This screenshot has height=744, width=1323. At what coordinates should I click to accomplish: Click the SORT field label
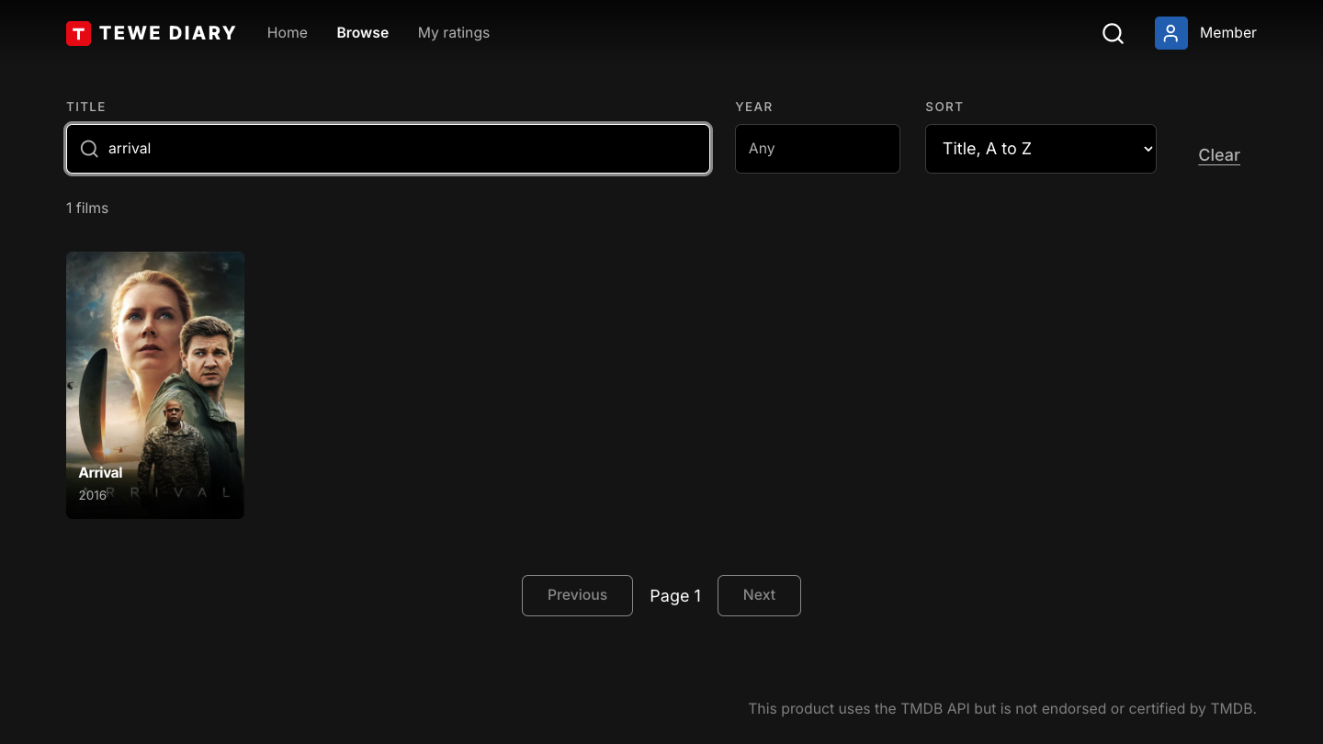tap(944, 107)
